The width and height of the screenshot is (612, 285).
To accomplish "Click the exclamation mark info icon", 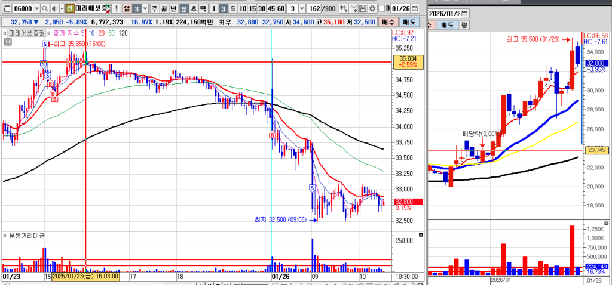I will pos(115,9).
